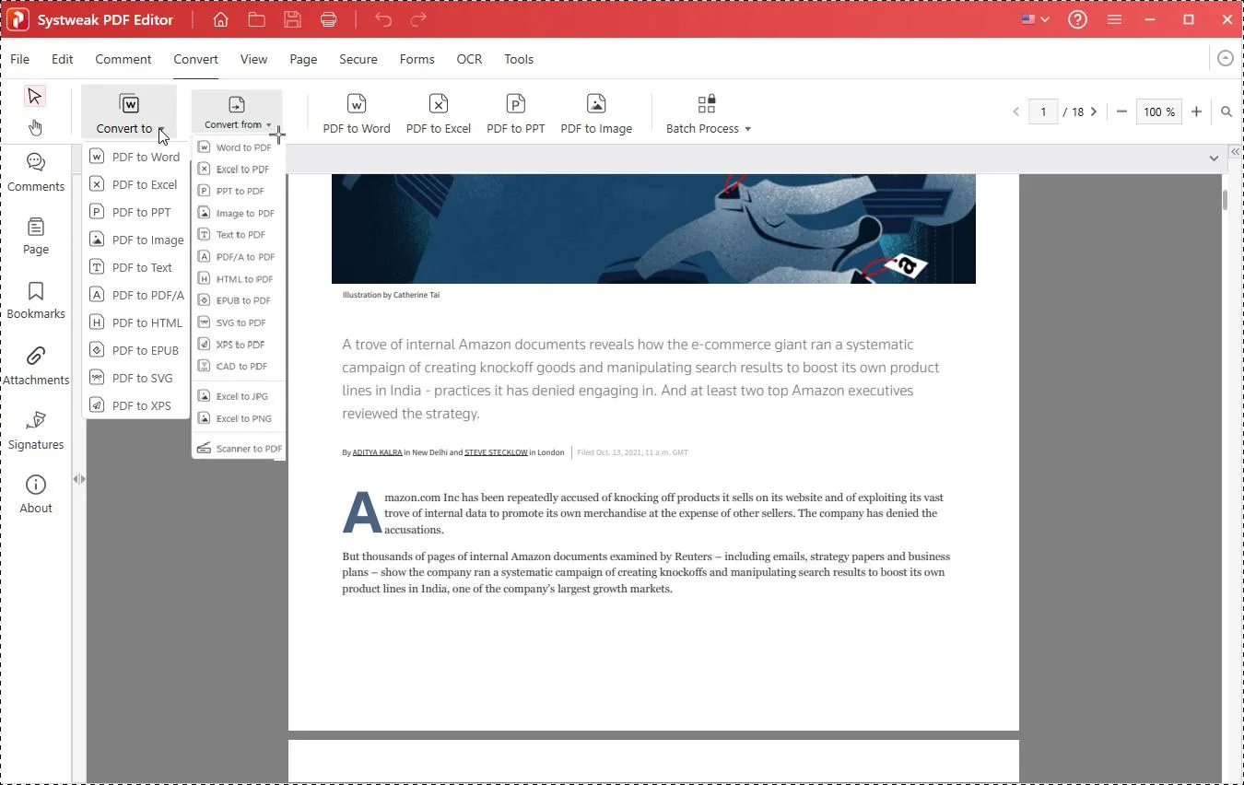Click PDF to Word toolbar button
Viewport: 1244px width, 785px height.
click(357, 113)
